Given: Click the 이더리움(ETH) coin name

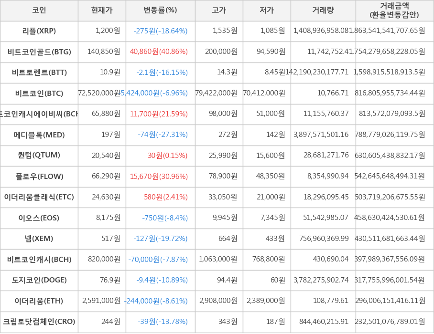Looking at the screenshot, I should [x=39, y=301].
